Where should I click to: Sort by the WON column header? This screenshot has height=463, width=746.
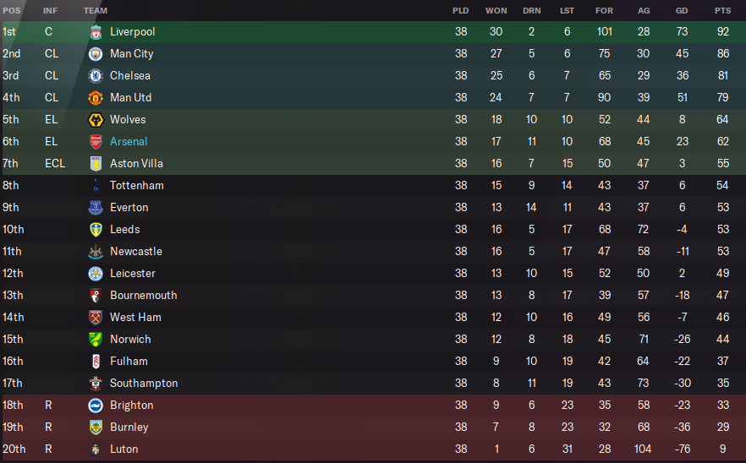pos(496,10)
